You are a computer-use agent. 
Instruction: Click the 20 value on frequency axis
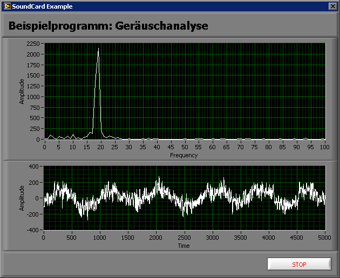[x=100, y=147]
